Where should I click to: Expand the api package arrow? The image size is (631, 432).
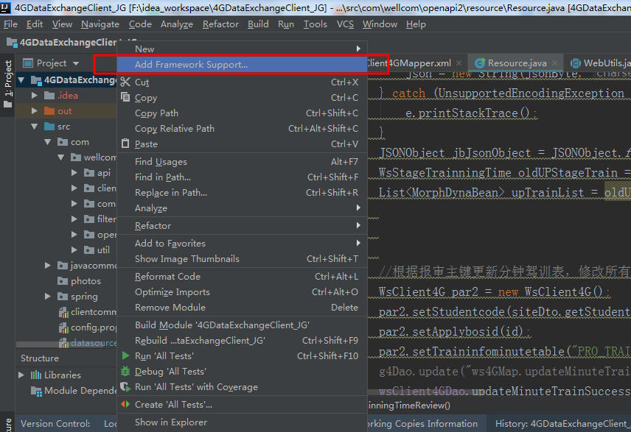74,173
